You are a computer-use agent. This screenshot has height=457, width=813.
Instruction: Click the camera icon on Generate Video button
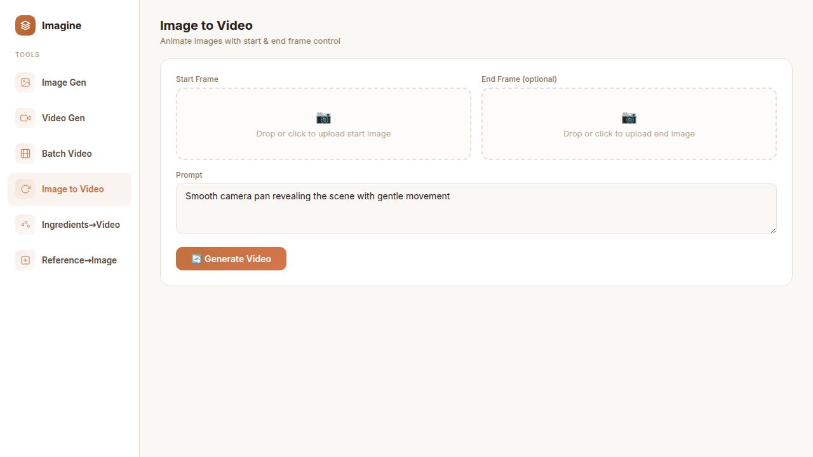tap(196, 258)
